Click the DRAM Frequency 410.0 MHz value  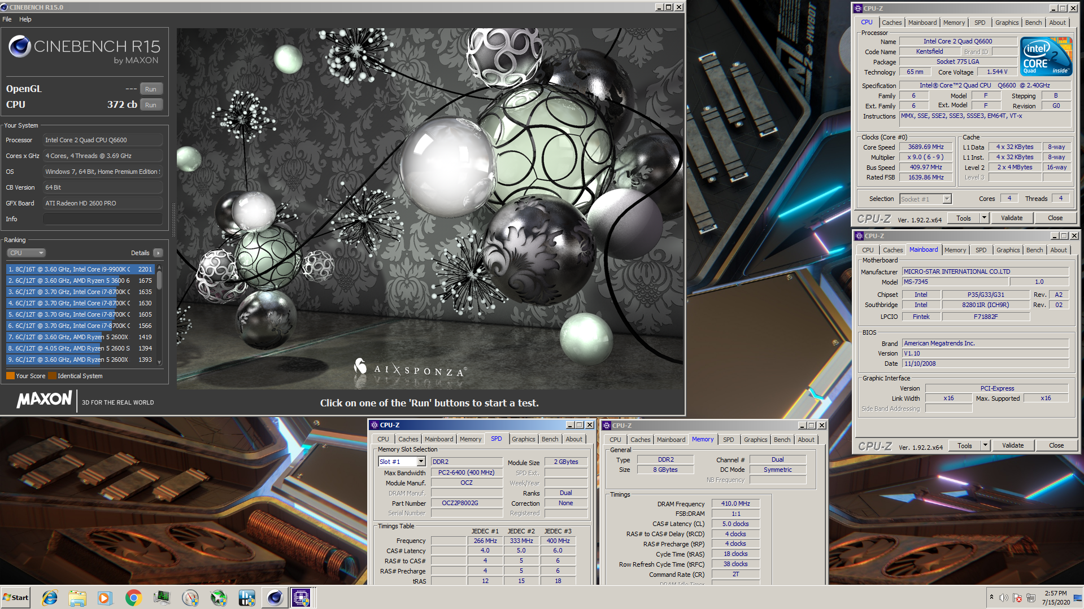[x=735, y=503]
